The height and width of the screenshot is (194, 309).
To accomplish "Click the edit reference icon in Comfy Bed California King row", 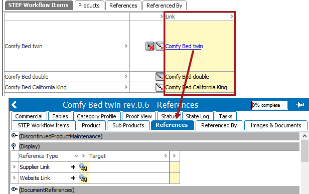I will pos(159,87).
